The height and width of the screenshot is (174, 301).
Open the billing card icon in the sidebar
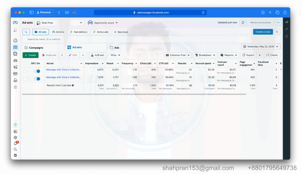tap(15, 74)
